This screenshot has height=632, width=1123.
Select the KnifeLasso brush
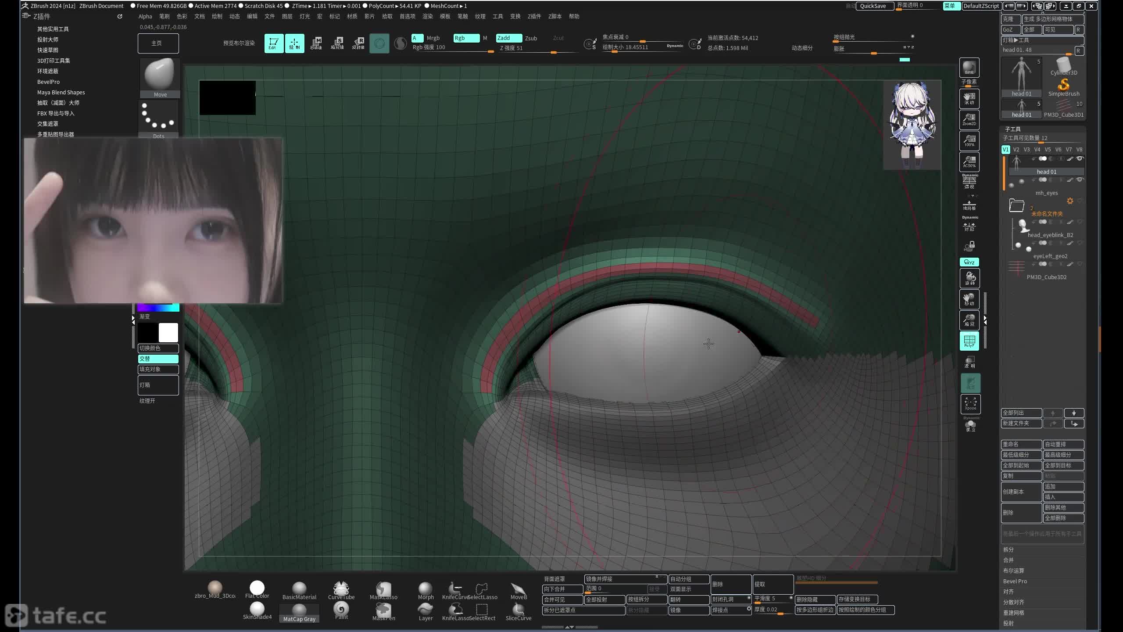455,611
